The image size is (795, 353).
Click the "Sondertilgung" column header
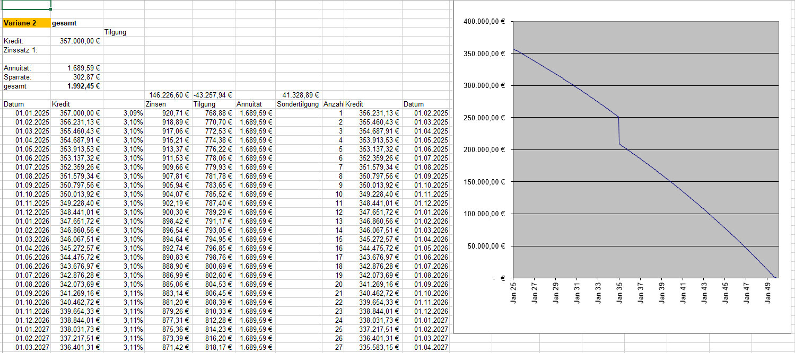pyautogui.click(x=298, y=104)
